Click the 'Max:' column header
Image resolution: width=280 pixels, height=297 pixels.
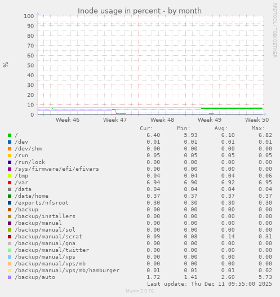(x=258, y=128)
